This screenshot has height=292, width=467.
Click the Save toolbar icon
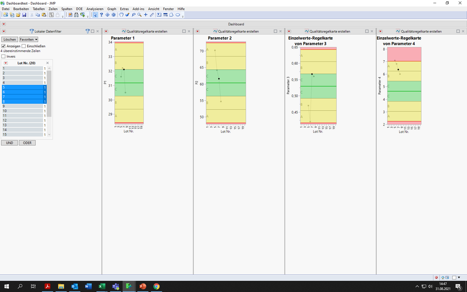pos(24,15)
